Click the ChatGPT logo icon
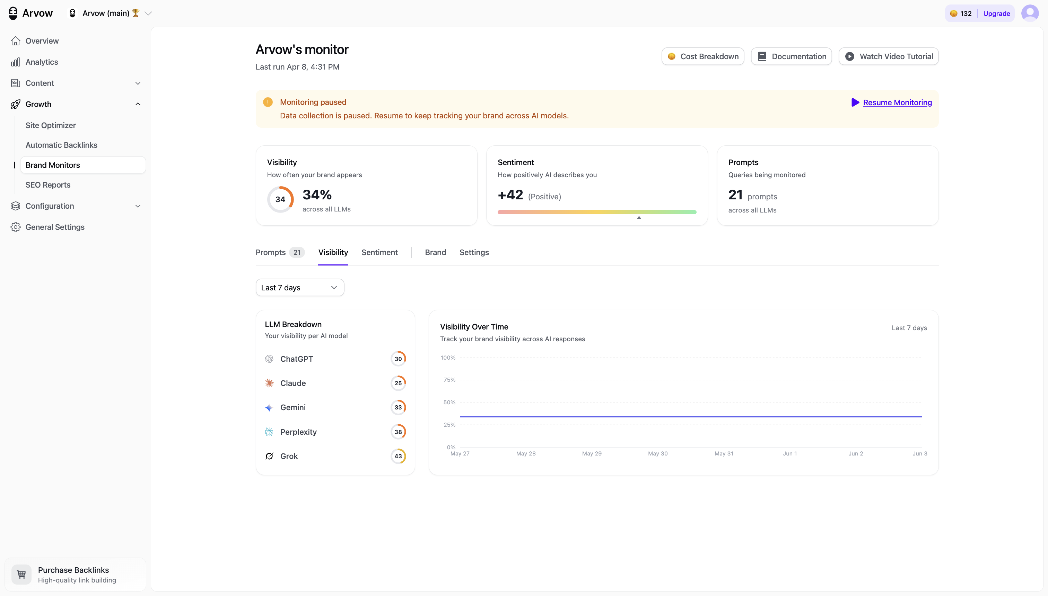Image resolution: width=1048 pixels, height=596 pixels. point(269,359)
